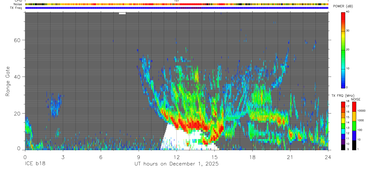Click the TX FRQ (MHz) color legend
The height and width of the screenshot is (170, 369).
point(343,126)
